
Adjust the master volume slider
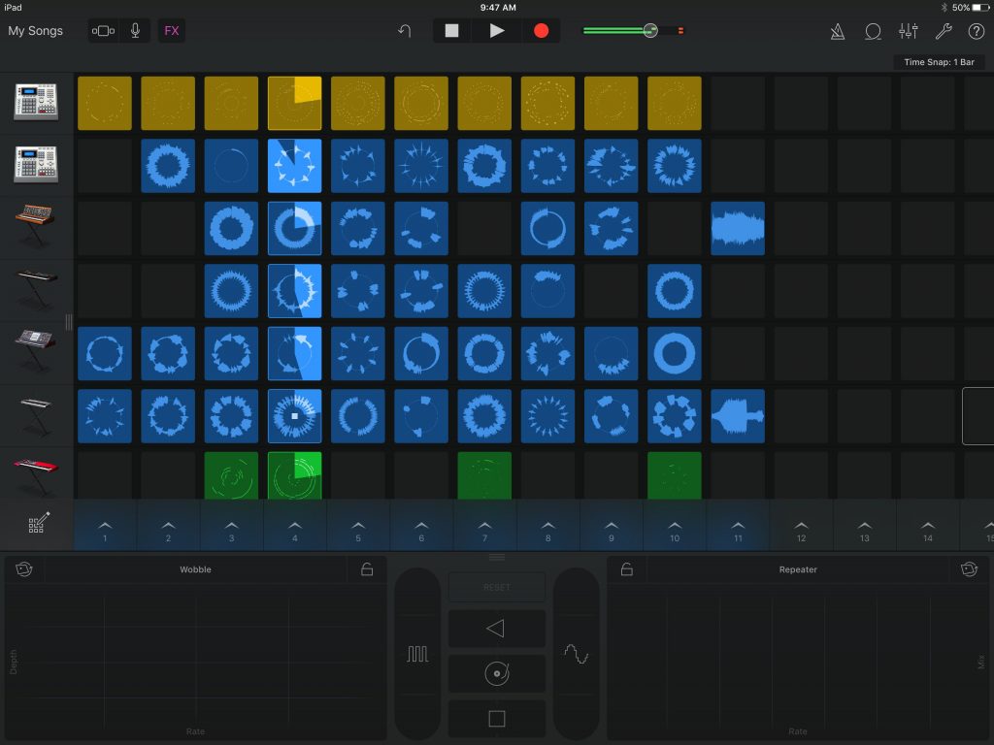pos(649,31)
